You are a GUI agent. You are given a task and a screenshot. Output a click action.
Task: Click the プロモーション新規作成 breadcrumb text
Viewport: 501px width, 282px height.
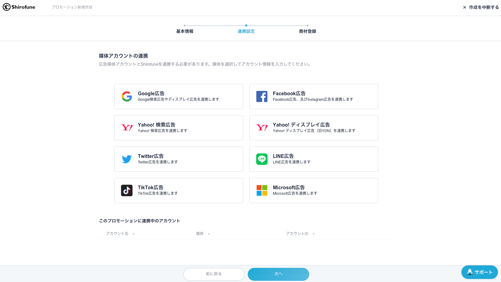click(72, 7)
